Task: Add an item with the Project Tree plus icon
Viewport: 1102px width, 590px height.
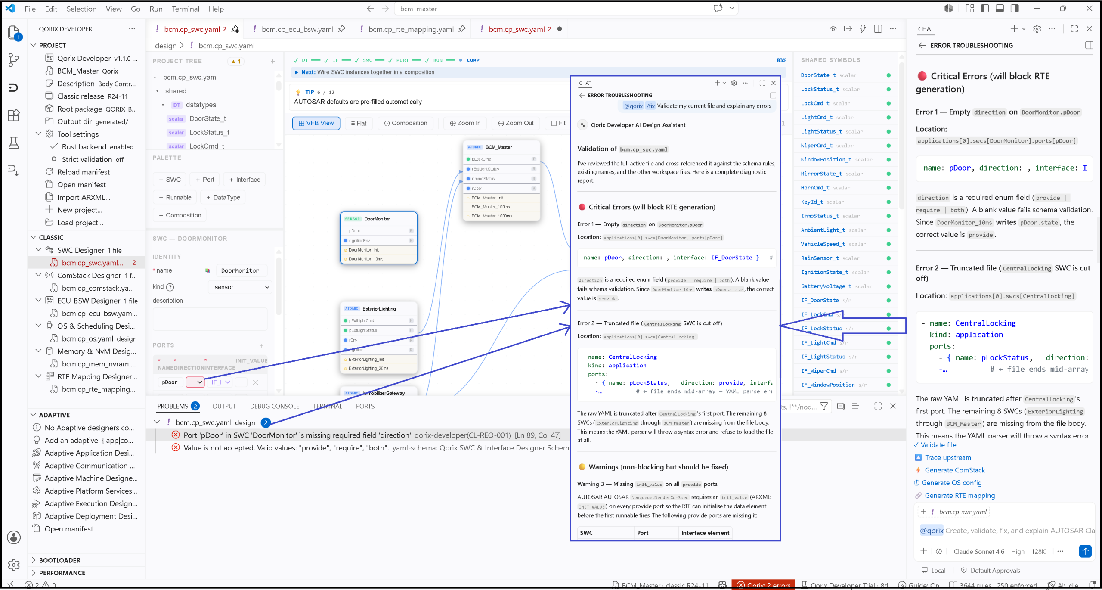Action: pos(272,62)
